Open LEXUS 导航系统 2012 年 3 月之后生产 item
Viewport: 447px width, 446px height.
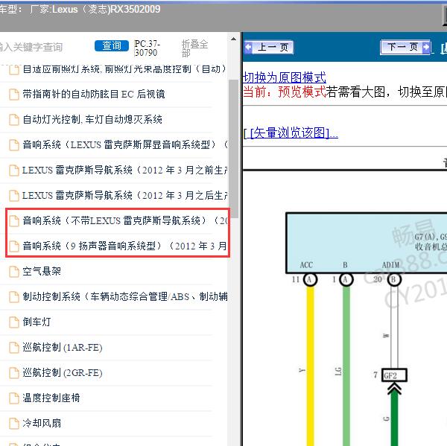(x=125, y=196)
